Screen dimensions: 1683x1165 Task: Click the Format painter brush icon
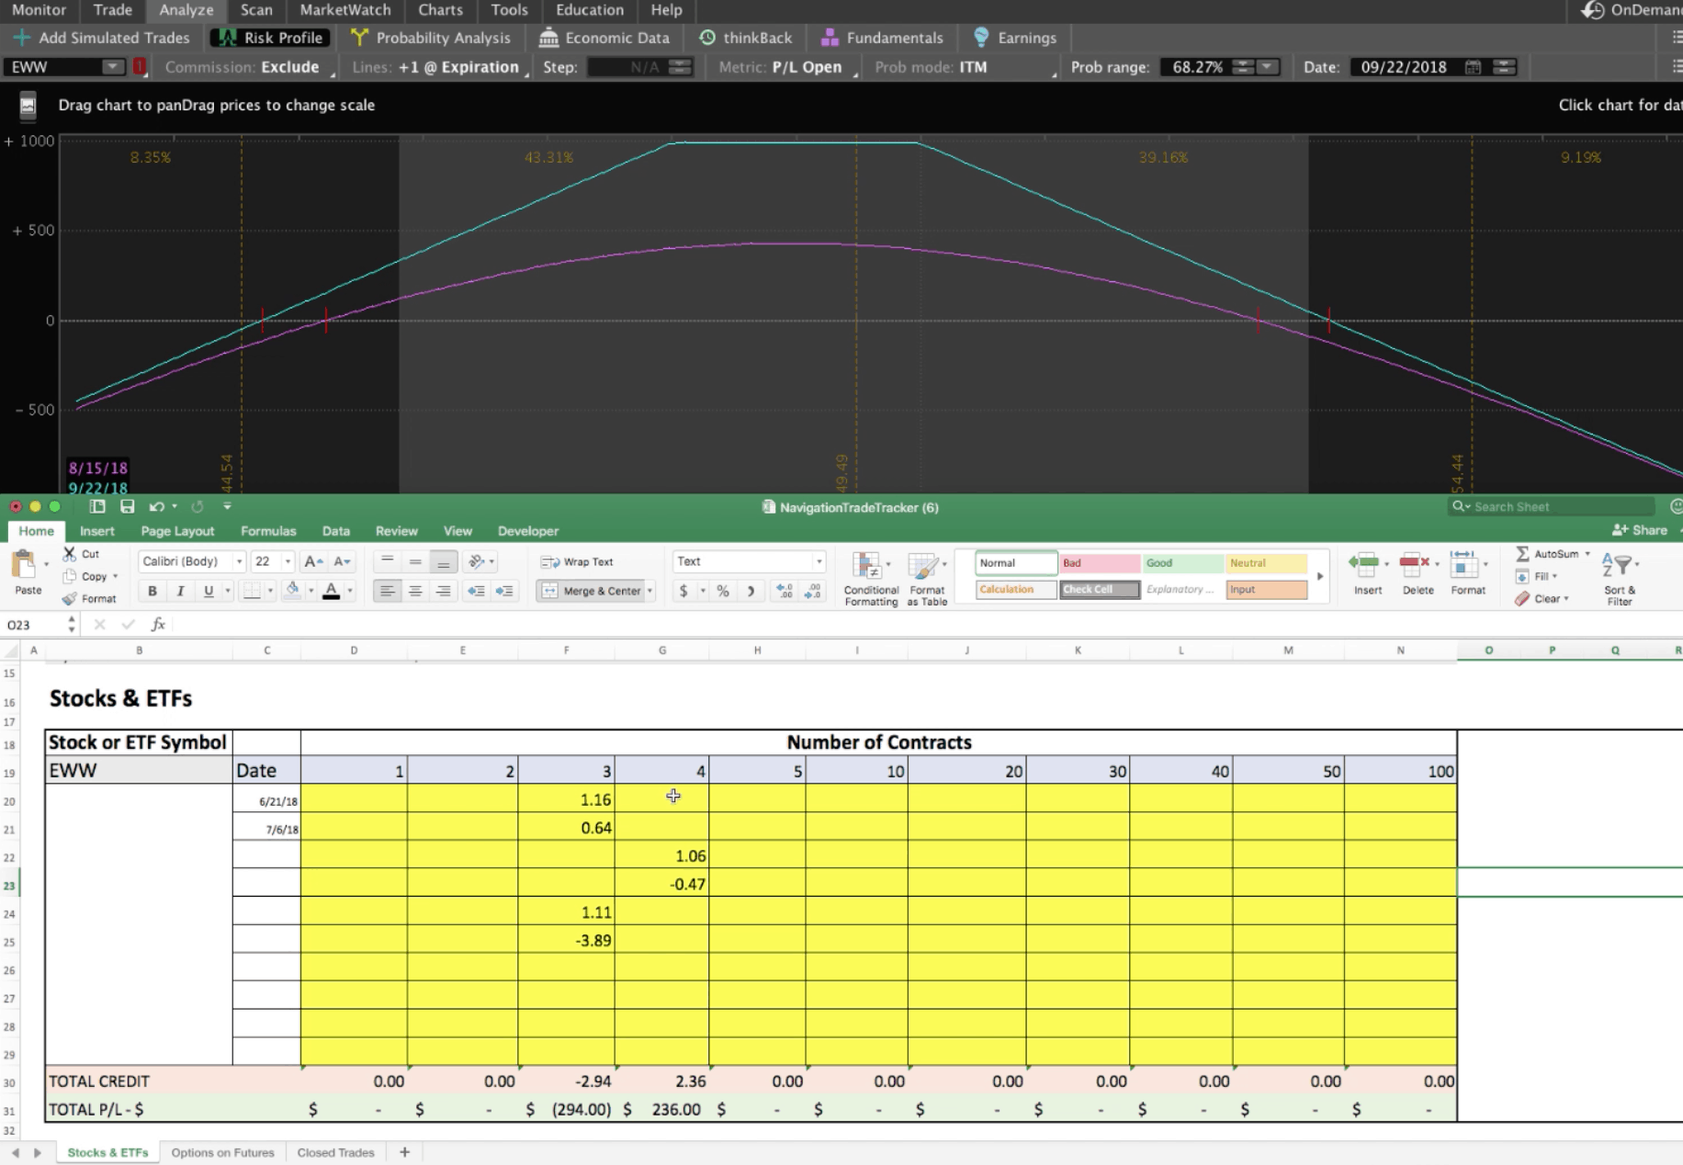70,598
